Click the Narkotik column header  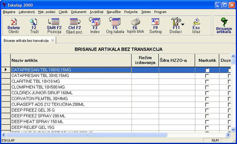(x=207, y=60)
